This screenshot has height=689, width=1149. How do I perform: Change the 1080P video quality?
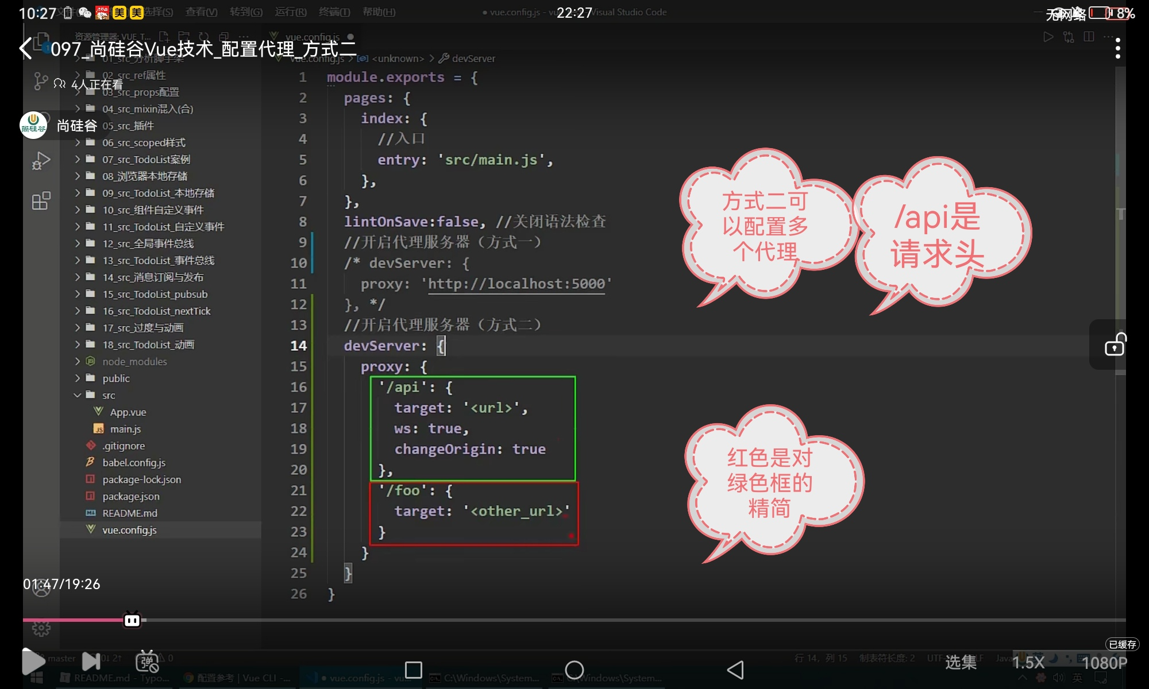tap(1104, 663)
